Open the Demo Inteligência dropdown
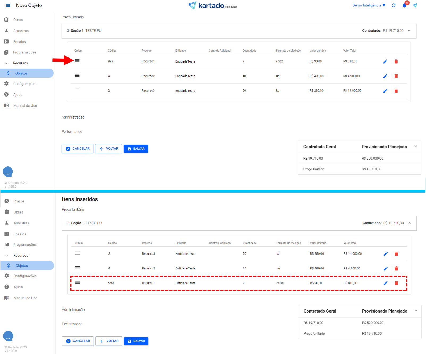 (x=369, y=5)
